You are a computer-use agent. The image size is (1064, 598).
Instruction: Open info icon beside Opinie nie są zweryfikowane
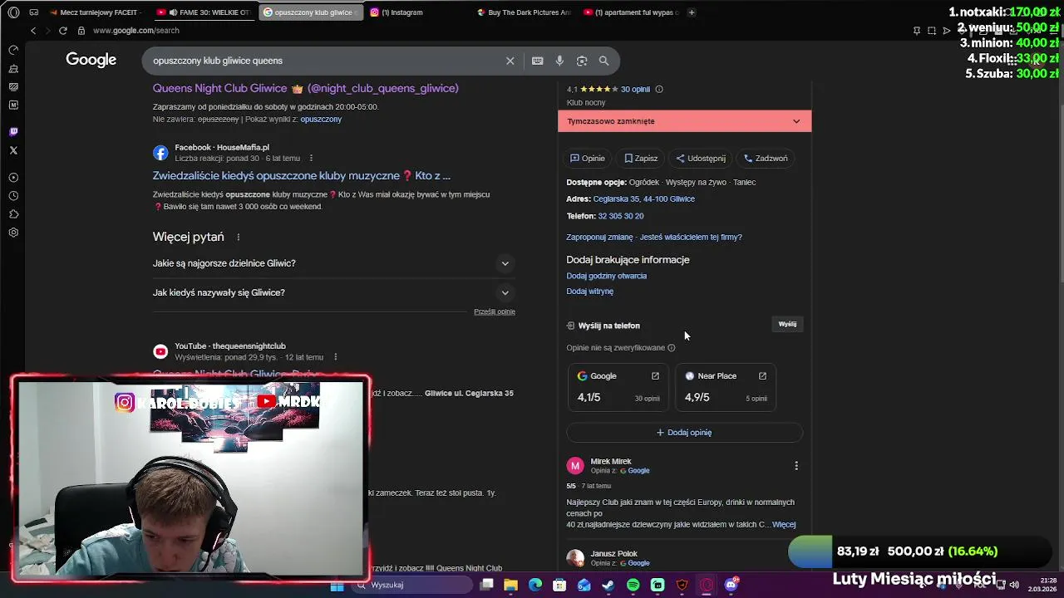[672, 348]
